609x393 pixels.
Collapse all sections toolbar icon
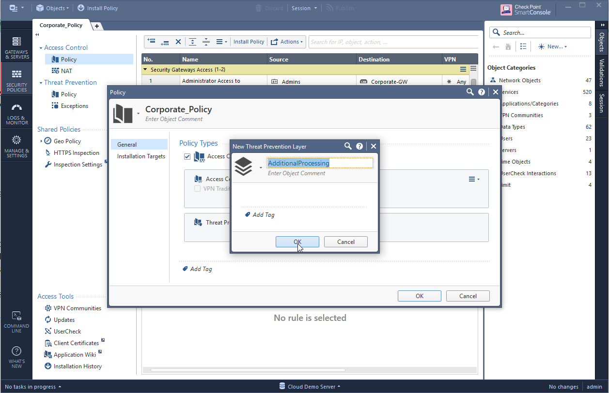click(206, 42)
